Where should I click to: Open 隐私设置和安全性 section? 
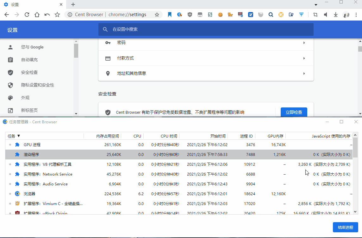click(x=37, y=85)
